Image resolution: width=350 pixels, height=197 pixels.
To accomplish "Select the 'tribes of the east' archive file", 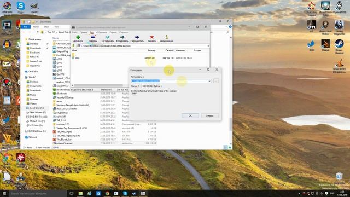I will pyautogui.click(x=65, y=143).
